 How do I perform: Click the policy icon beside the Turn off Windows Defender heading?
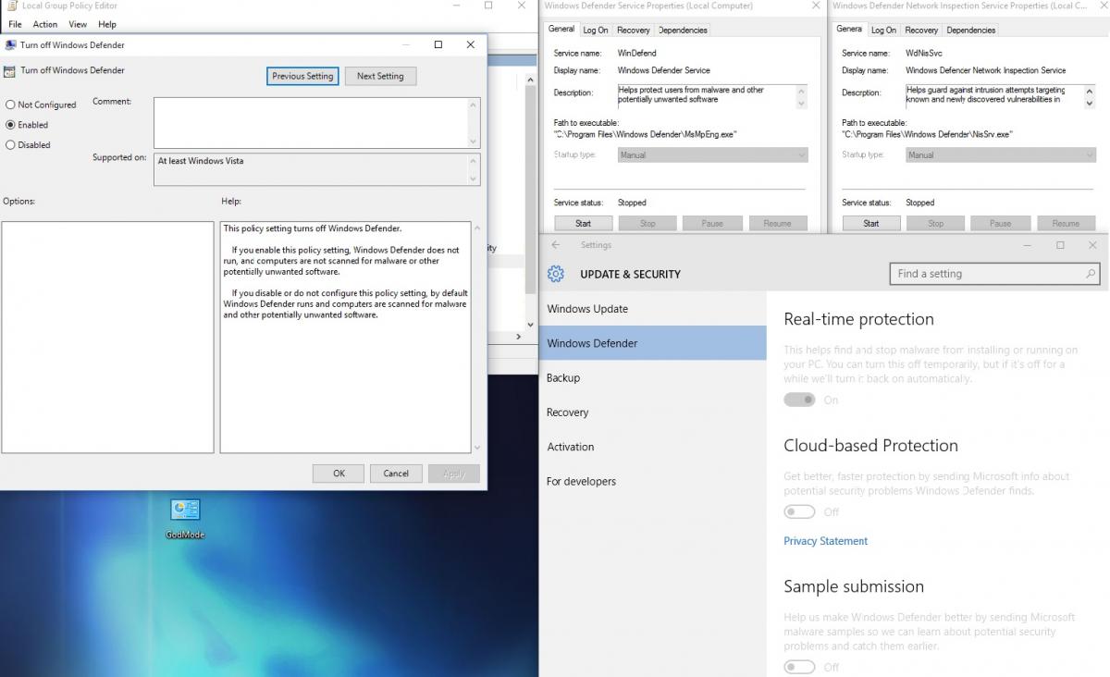[9, 71]
